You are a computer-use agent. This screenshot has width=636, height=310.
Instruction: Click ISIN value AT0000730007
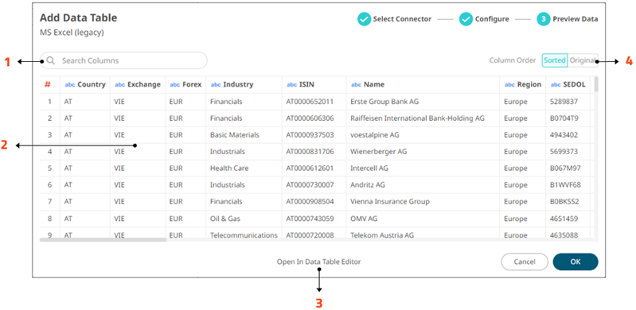[x=310, y=184]
